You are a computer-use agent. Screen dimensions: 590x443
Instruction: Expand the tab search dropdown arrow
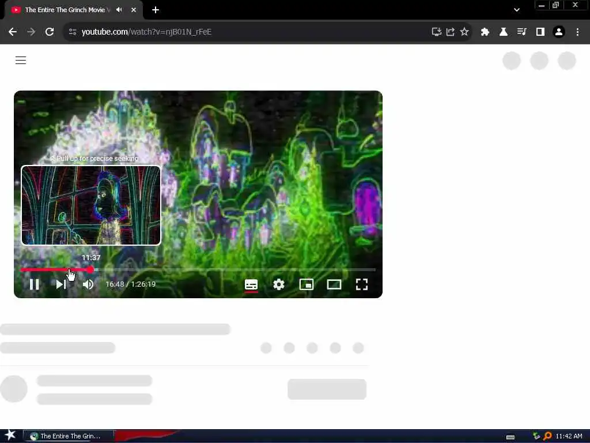click(x=517, y=10)
